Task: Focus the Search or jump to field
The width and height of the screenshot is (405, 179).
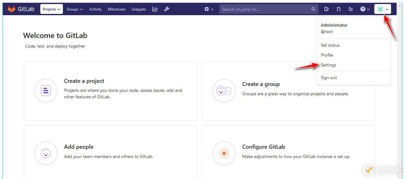Action: tap(269, 9)
